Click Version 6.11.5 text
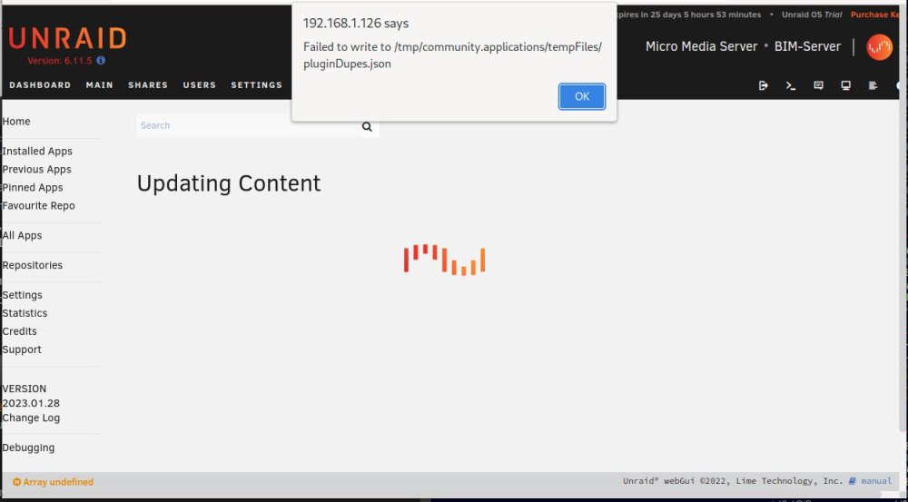The width and height of the screenshot is (908, 502). [x=60, y=60]
